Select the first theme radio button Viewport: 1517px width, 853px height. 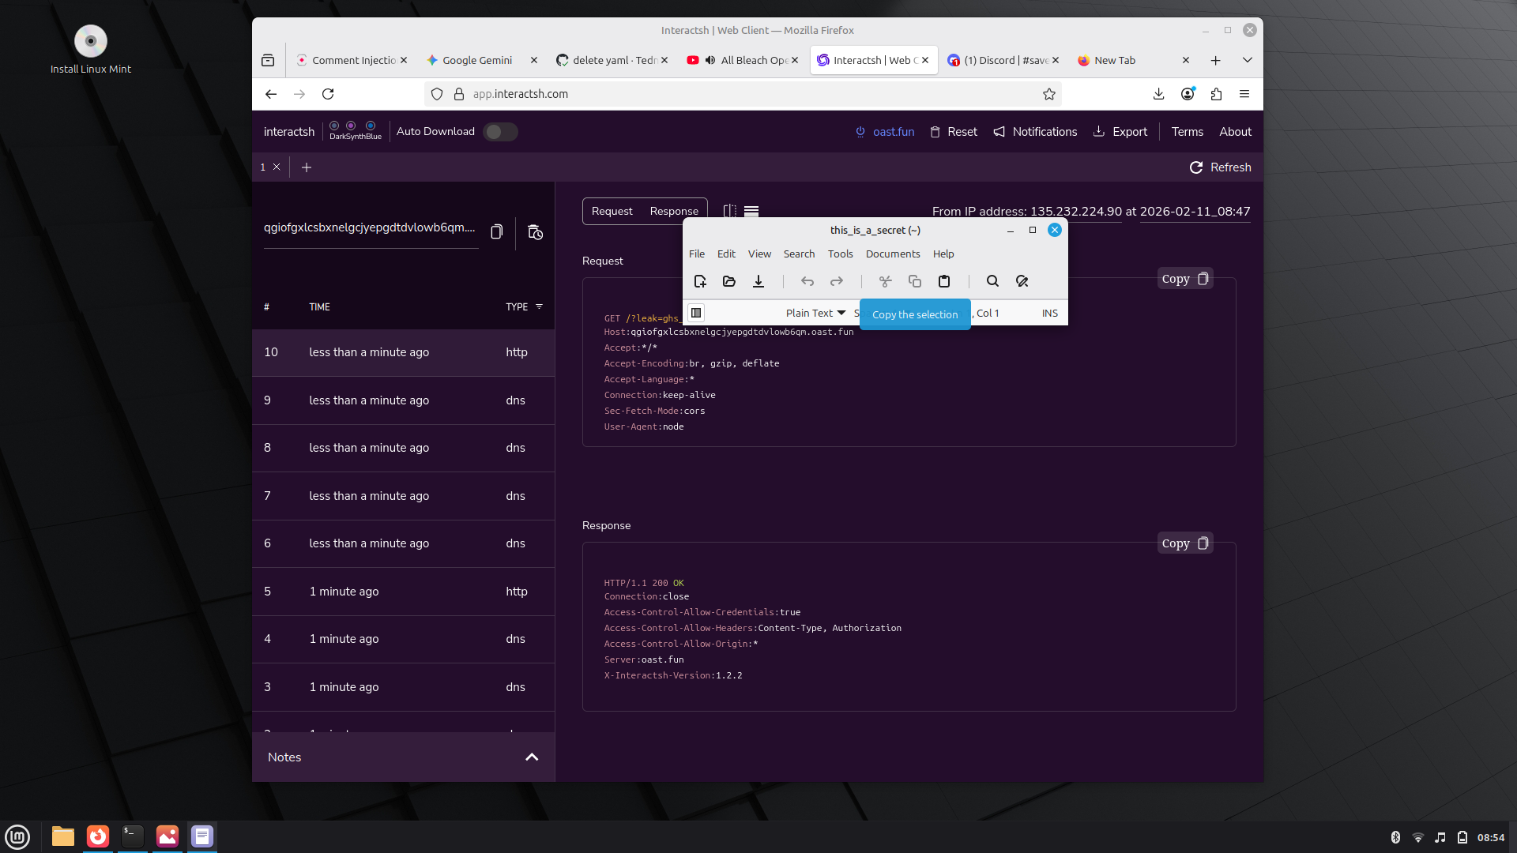pos(334,126)
